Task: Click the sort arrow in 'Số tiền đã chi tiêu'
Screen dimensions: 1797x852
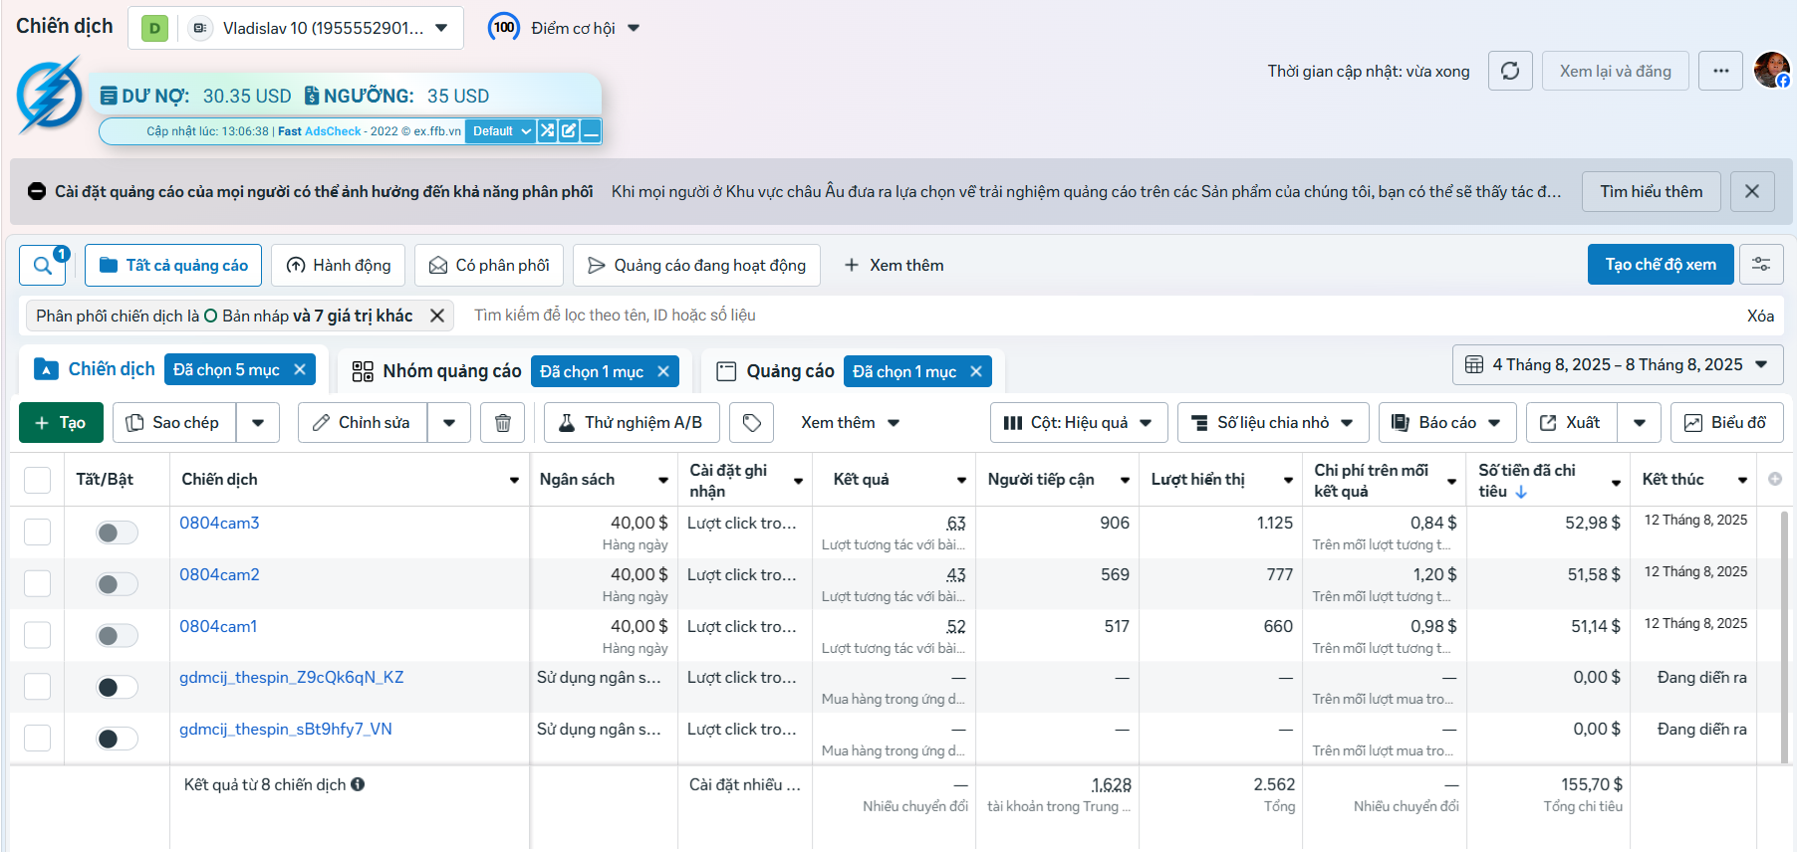Action: coord(1521,492)
